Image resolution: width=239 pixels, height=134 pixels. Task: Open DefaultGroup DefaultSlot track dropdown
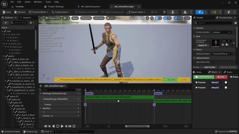pyautogui.click(x=78, y=99)
